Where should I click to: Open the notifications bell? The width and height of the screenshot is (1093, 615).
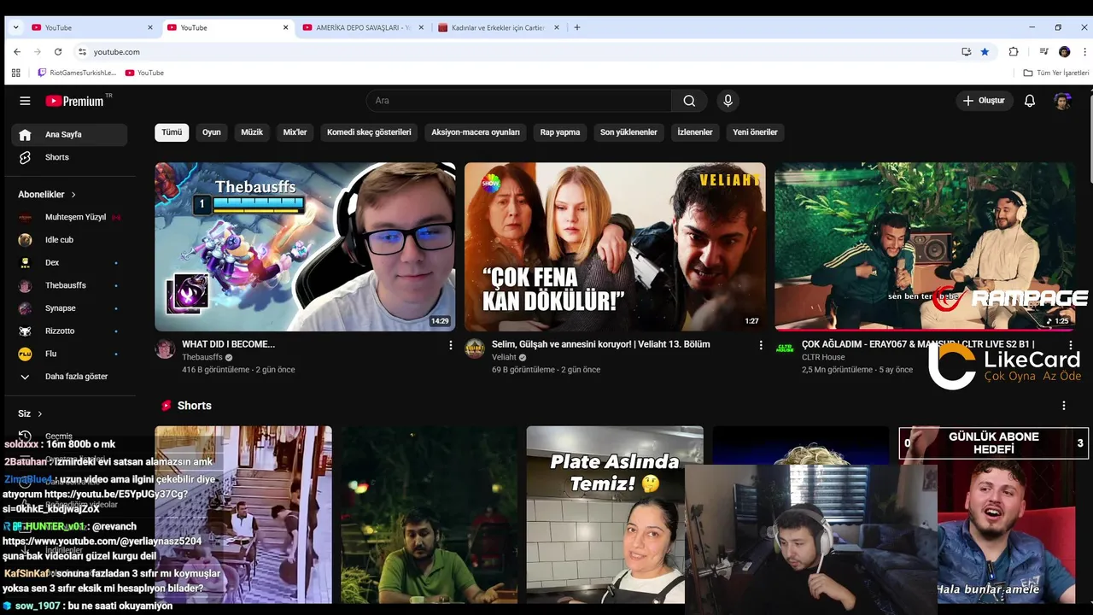[1030, 101]
